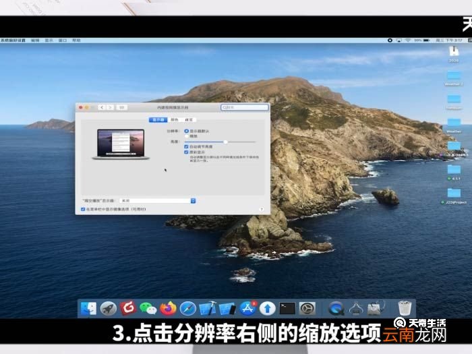The image size is (472, 354).
Task: Go back using the left chevron button
Action: (102, 107)
